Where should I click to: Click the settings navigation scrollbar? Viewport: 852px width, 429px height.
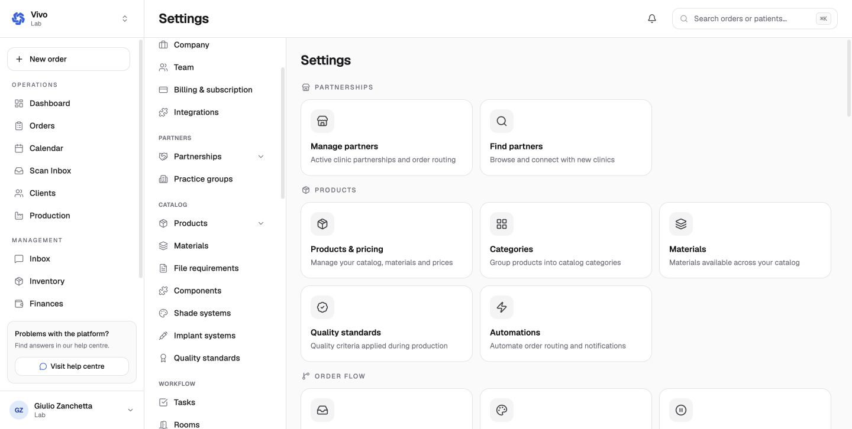(283, 133)
